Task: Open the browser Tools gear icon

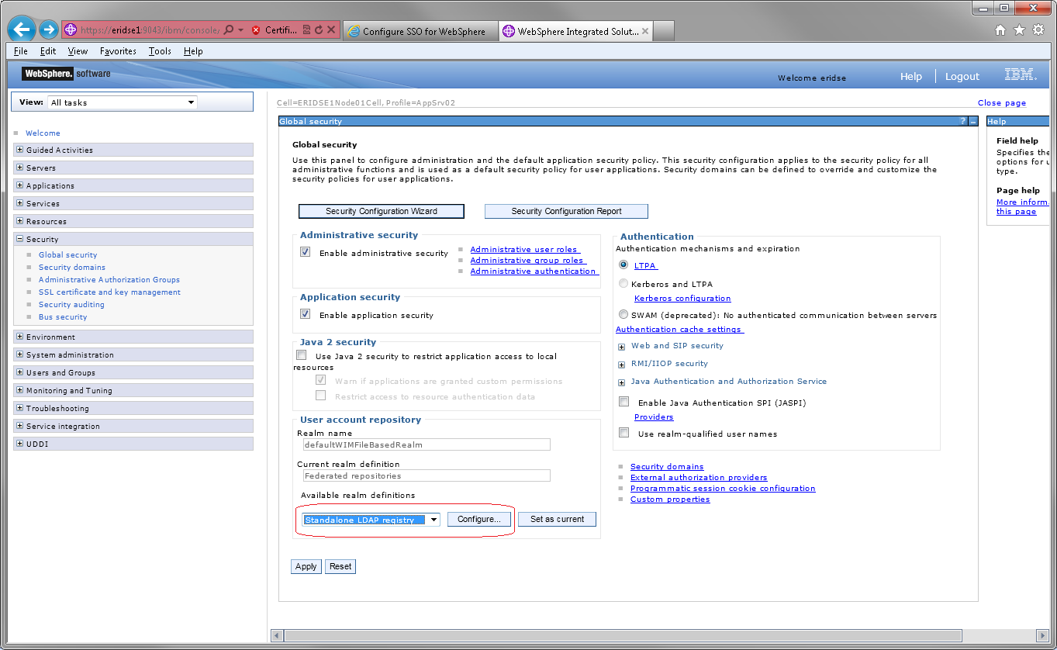Action: [x=1038, y=30]
